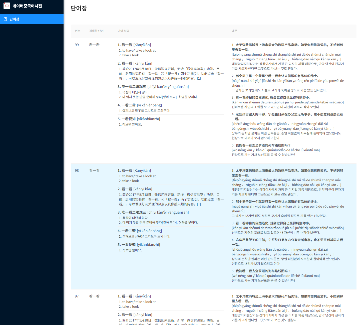Viewport: 361px width, 325px height.
Task: Click heading 1. 看一看 [Kànyíkàn] in row 98
Action: pyautogui.click(x=134, y=171)
